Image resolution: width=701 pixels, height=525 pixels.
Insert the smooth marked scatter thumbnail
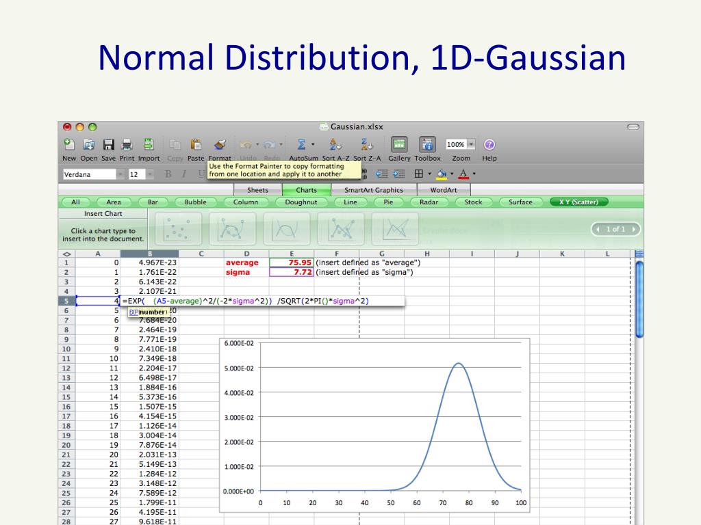point(233,228)
